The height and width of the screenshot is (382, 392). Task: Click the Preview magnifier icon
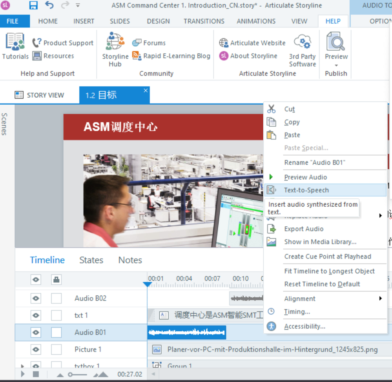(x=336, y=42)
